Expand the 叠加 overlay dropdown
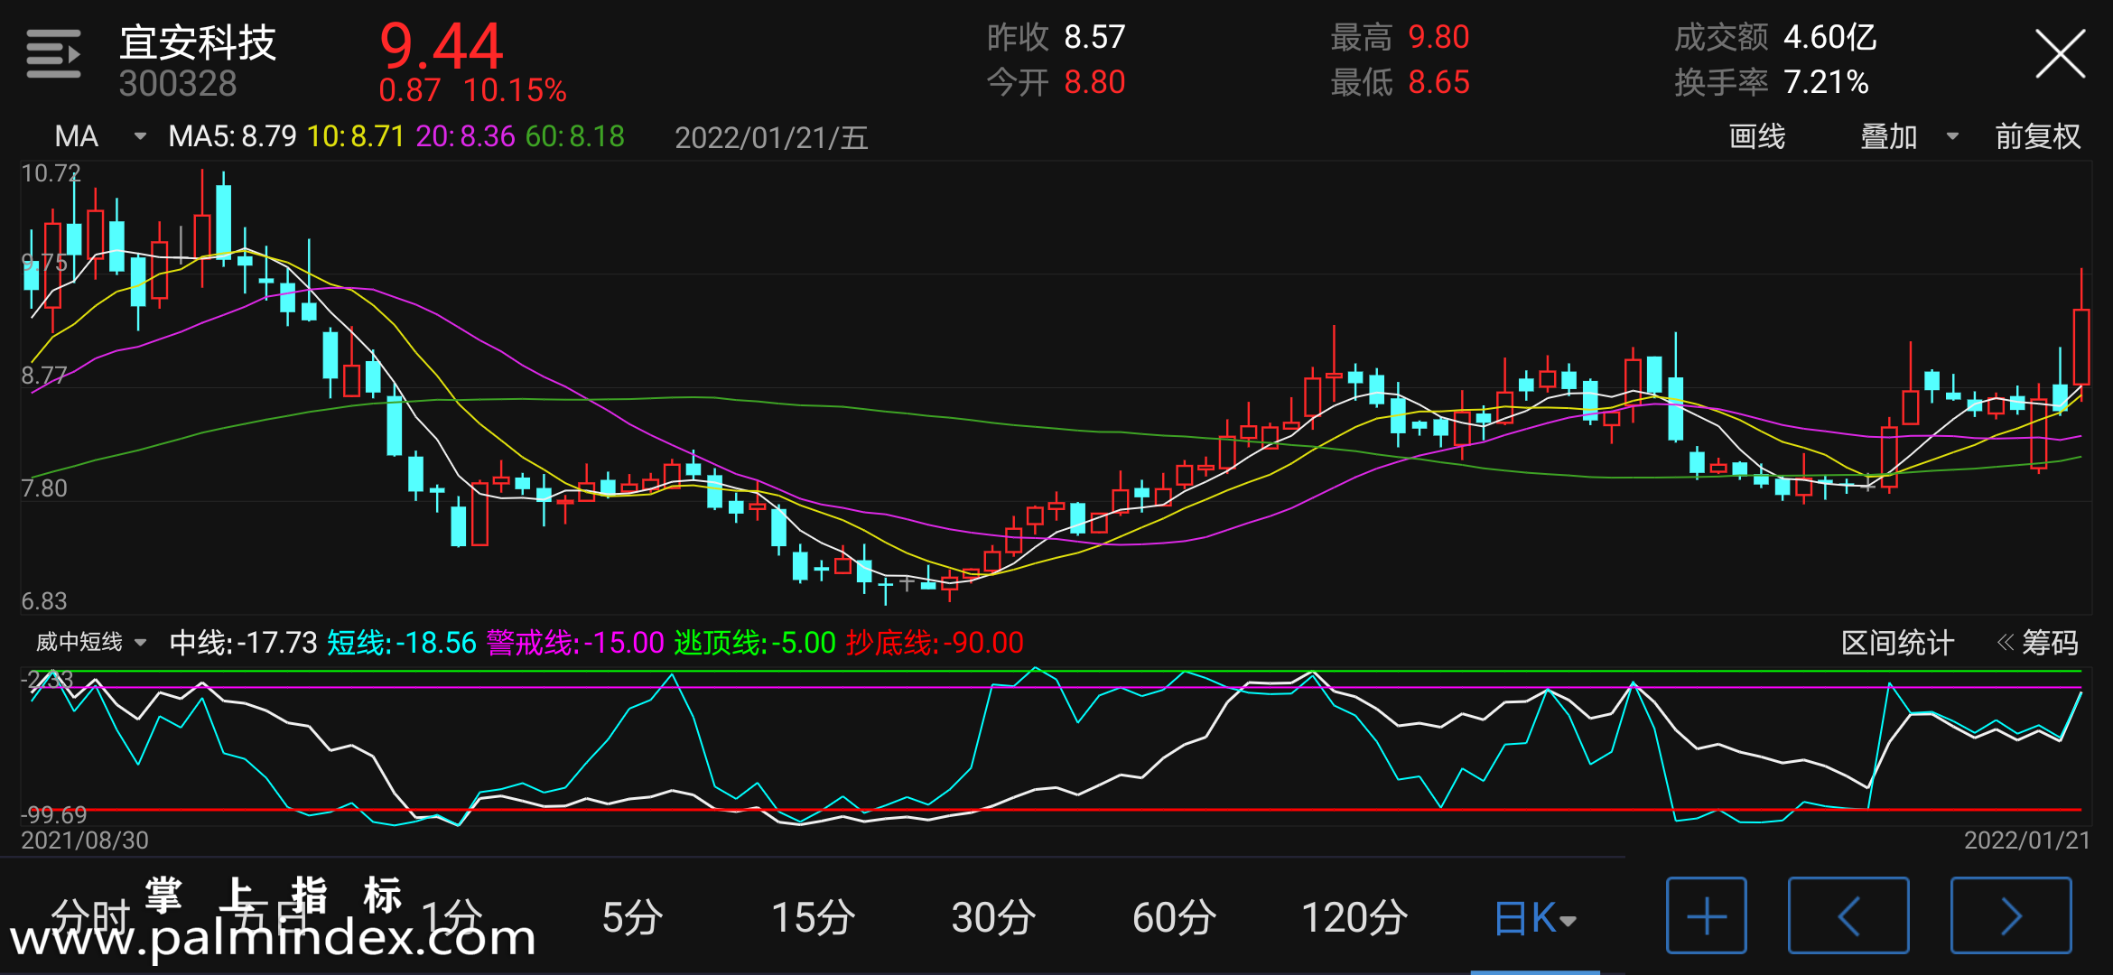The width and height of the screenshot is (2113, 975). point(1910,136)
